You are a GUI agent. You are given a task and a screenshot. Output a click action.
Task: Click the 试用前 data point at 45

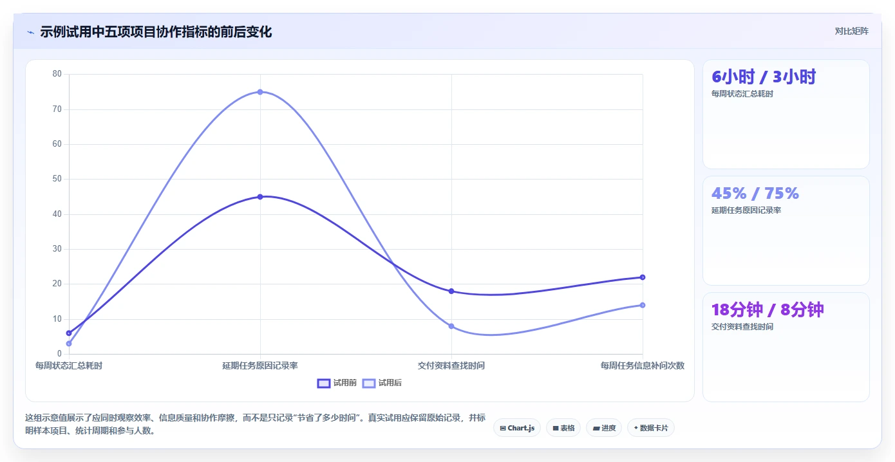coord(260,197)
